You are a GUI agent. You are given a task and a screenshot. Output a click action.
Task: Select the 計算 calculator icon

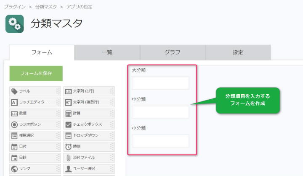click(69, 114)
